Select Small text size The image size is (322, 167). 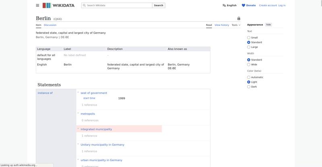point(249,38)
